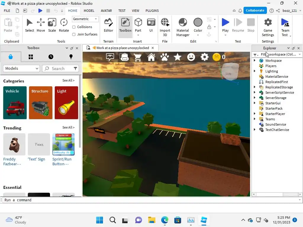This screenshot has height=227, width=303.
Task: Open Toolbox Recent clock tab
Action: 51,57
